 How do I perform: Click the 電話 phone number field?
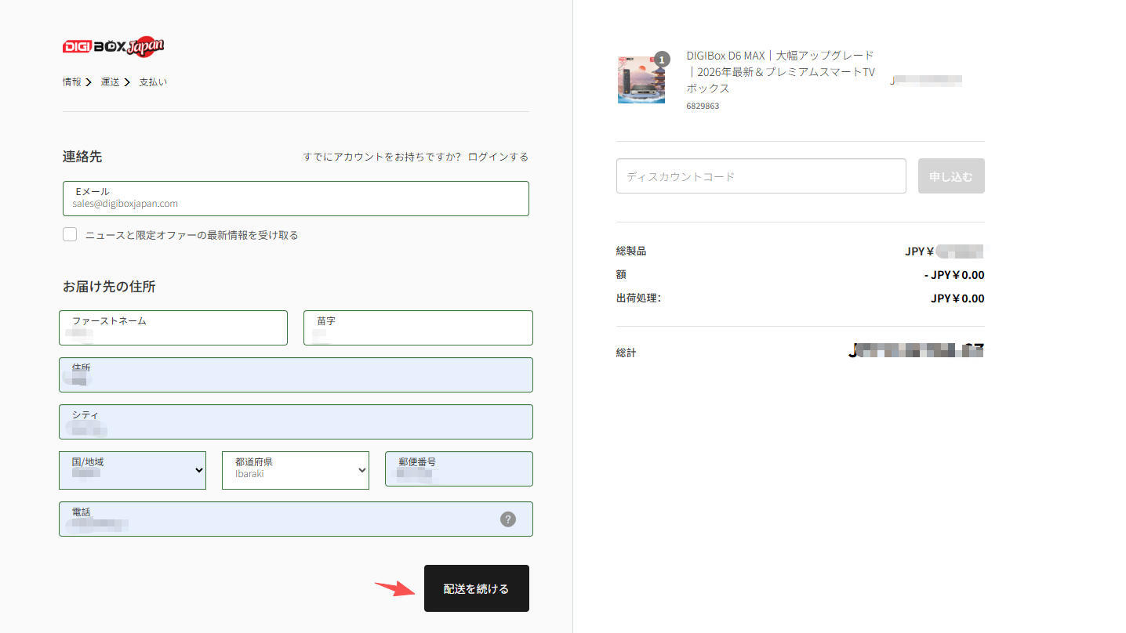[296, 519]
